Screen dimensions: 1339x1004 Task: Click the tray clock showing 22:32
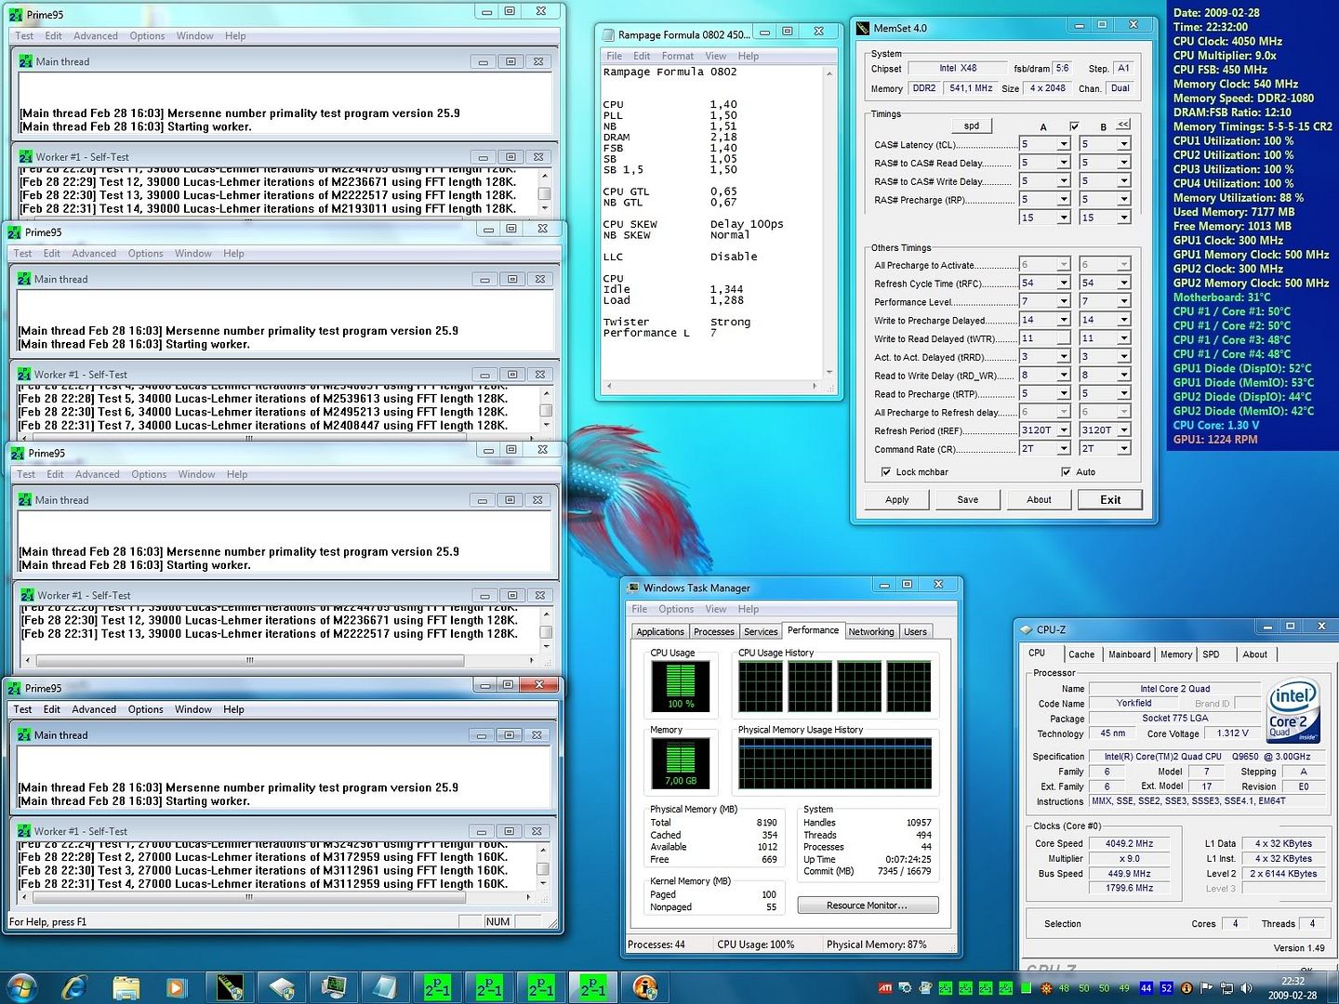pyautogui.click(x=1293, y=987)
